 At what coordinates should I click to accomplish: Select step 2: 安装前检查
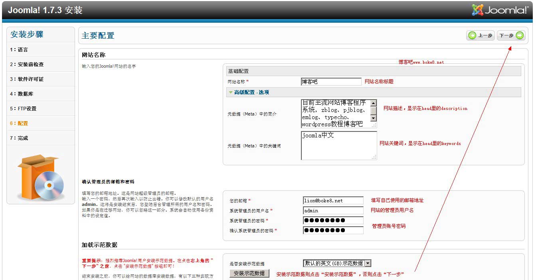[41, 65]
